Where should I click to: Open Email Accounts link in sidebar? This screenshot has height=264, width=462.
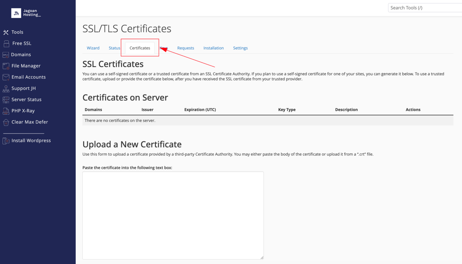29,77
